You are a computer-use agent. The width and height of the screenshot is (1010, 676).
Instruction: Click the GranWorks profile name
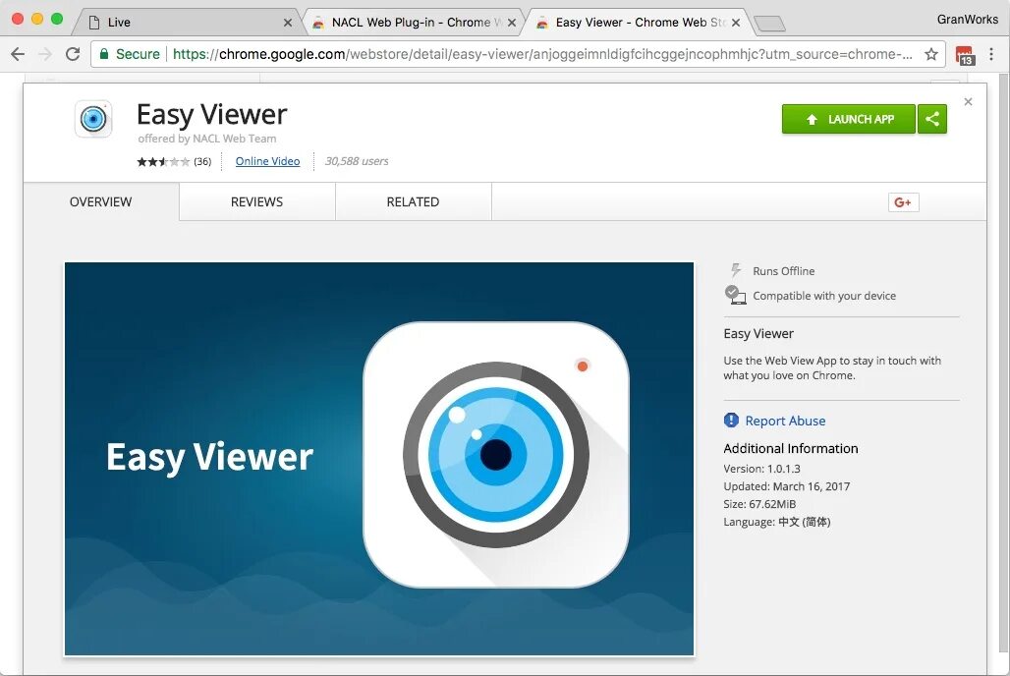point(968,20)
